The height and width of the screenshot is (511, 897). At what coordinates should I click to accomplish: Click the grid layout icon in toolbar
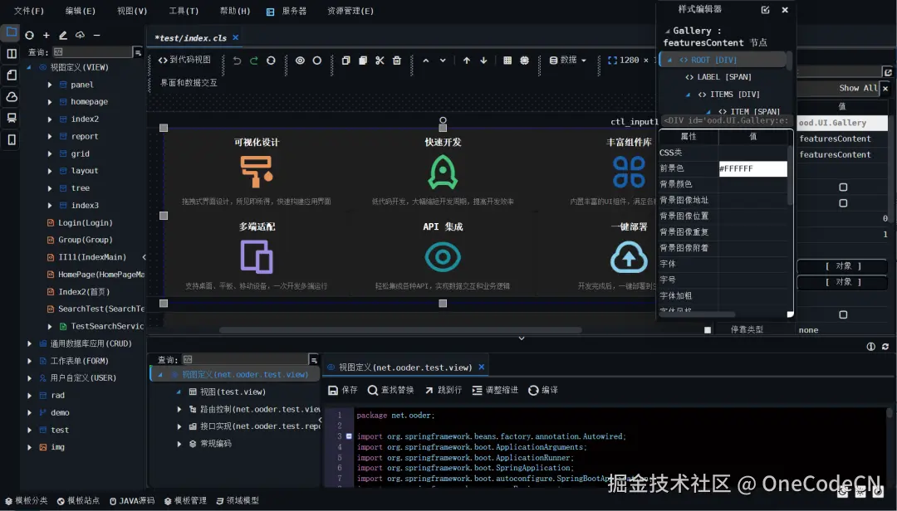click(507, 61)
